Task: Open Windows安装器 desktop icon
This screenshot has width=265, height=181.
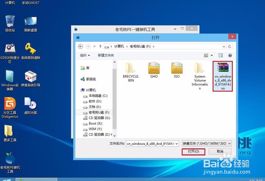Action: click(x=10, y=80)
